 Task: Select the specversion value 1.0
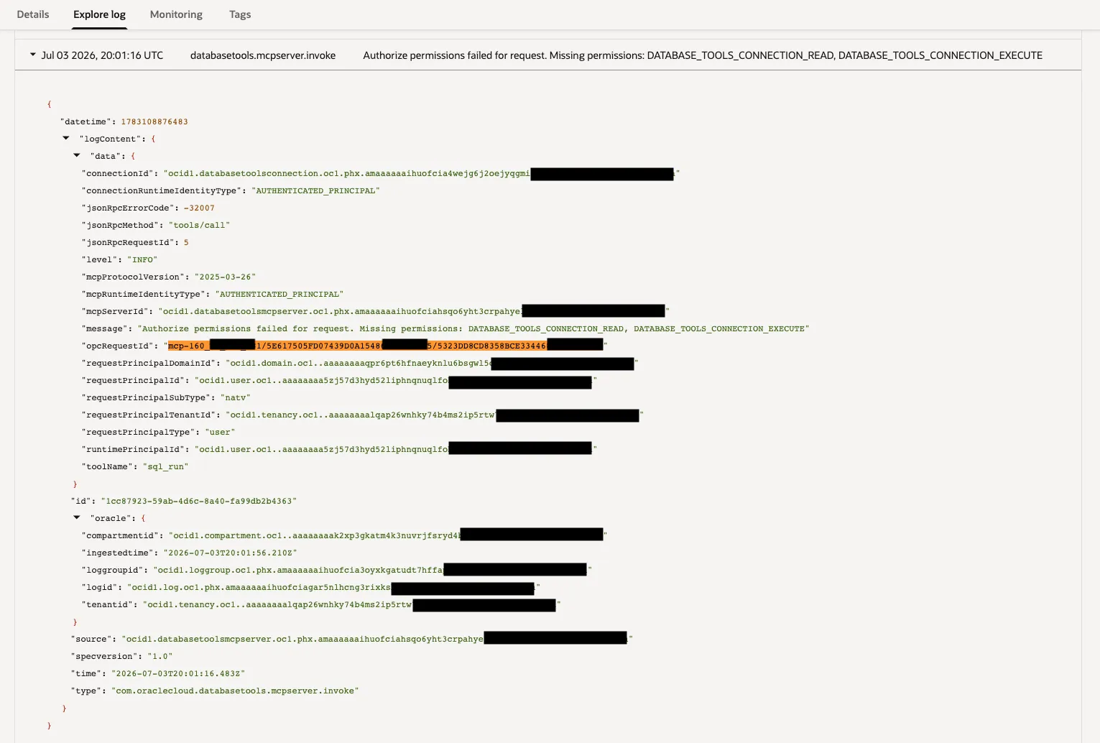pos(160,656)
